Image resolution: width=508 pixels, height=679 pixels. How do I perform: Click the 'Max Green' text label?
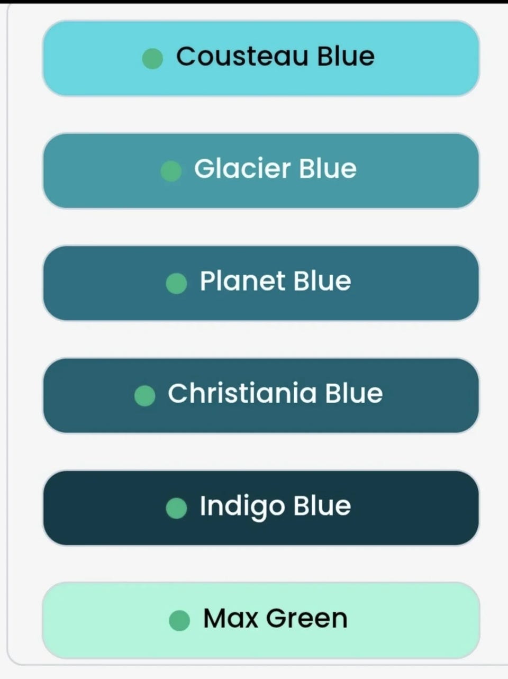[275, 618]
